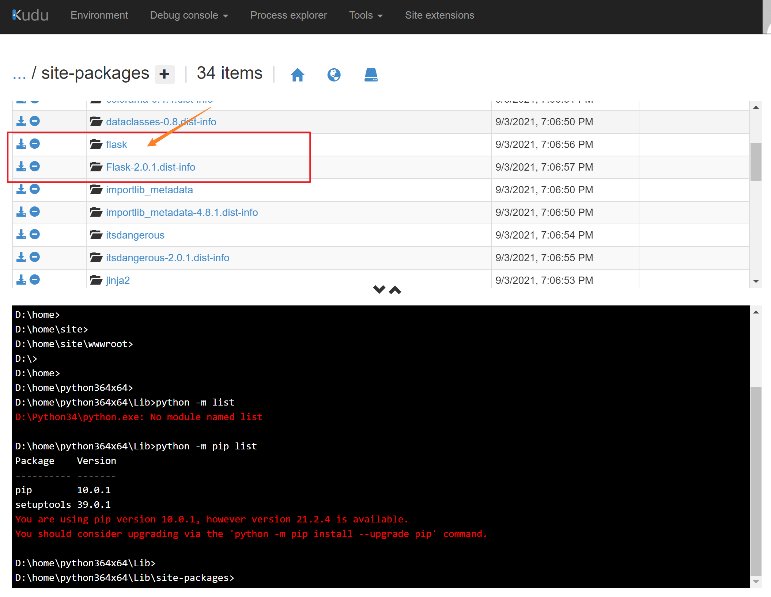Click the plus button beside site-packages
The image size is (771, 597).
point(165,74)
